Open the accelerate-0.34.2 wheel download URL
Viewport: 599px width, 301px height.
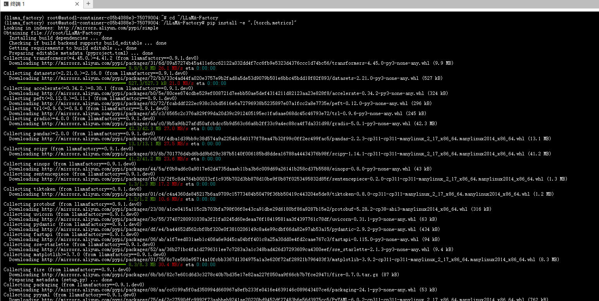pos(233,93)
